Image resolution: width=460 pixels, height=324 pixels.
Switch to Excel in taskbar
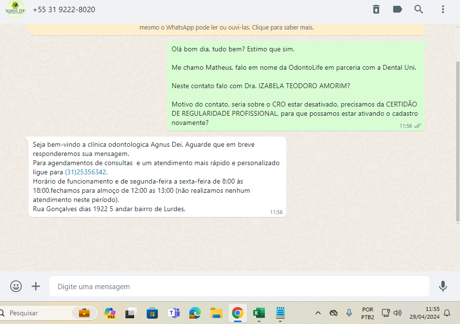(x=259, y=313)
